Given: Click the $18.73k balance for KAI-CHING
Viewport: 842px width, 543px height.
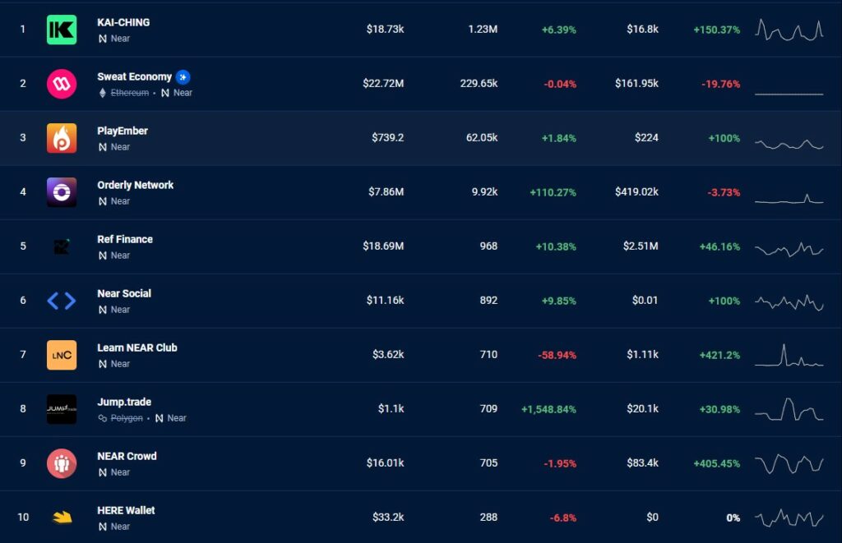Looking at the screenshot, I should [385, 29].
